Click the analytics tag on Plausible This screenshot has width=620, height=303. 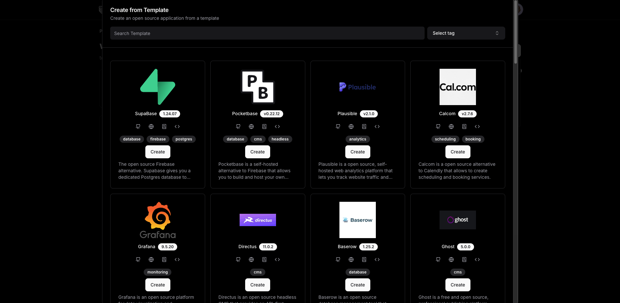pyautogui.click(x=358, y=139)
